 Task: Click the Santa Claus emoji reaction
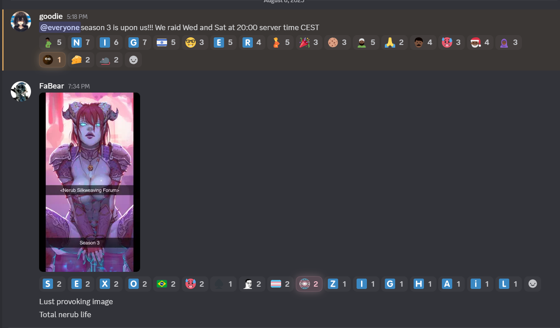coord(480,43)
